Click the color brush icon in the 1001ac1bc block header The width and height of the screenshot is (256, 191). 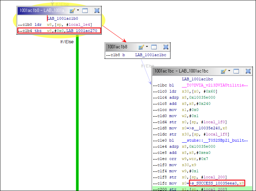(224, 71)
